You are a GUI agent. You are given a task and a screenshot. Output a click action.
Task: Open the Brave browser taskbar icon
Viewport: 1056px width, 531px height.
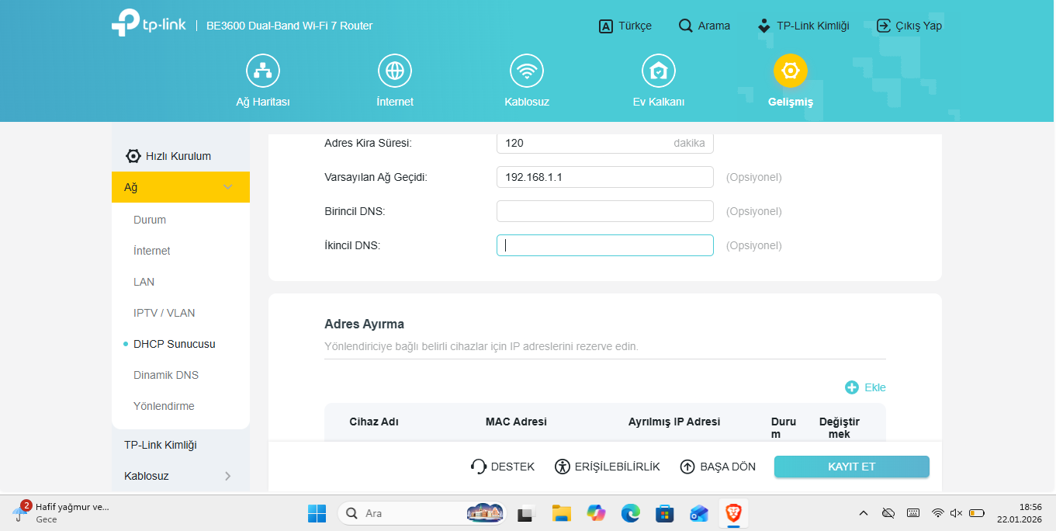click(x=732, y=513)
